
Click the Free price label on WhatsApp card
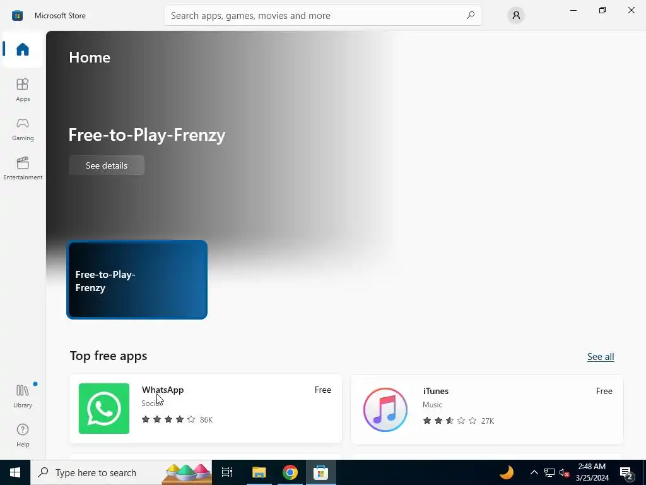tap(322, 390)
